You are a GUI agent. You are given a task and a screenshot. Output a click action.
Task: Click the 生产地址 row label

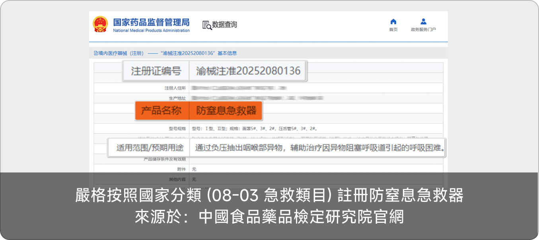[177, 98]
